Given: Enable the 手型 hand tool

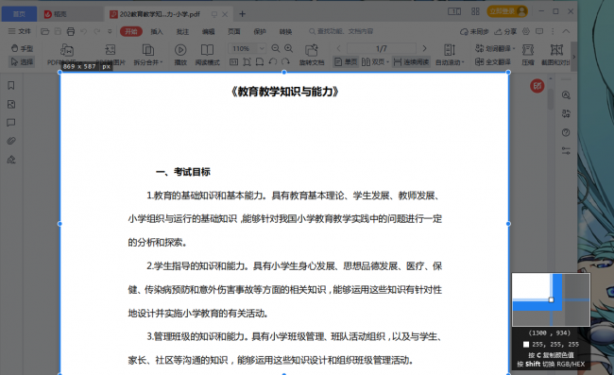Looking at the screenshot, I should (22, 48).
